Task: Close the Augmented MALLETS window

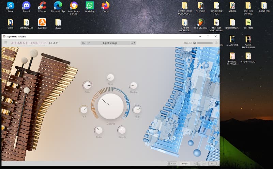Action: coord(215,36)
